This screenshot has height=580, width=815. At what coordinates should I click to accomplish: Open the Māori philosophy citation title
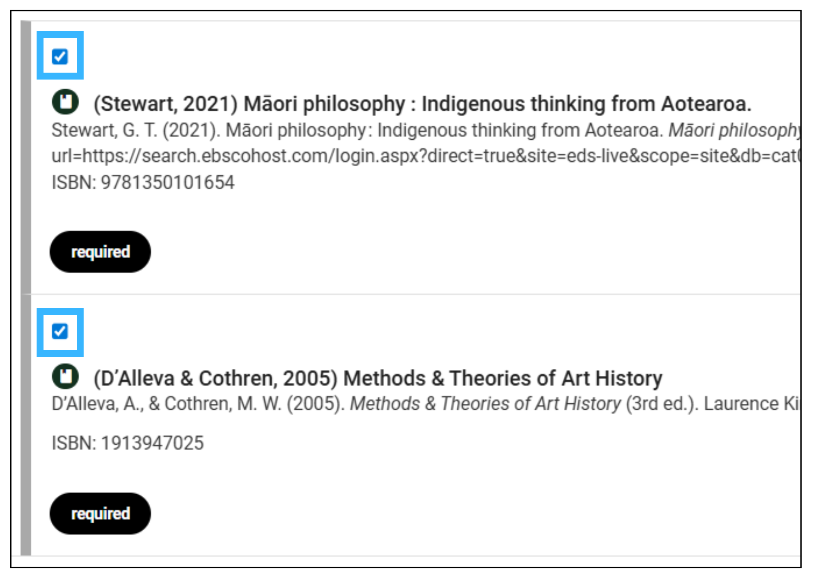tap(422, 104)
